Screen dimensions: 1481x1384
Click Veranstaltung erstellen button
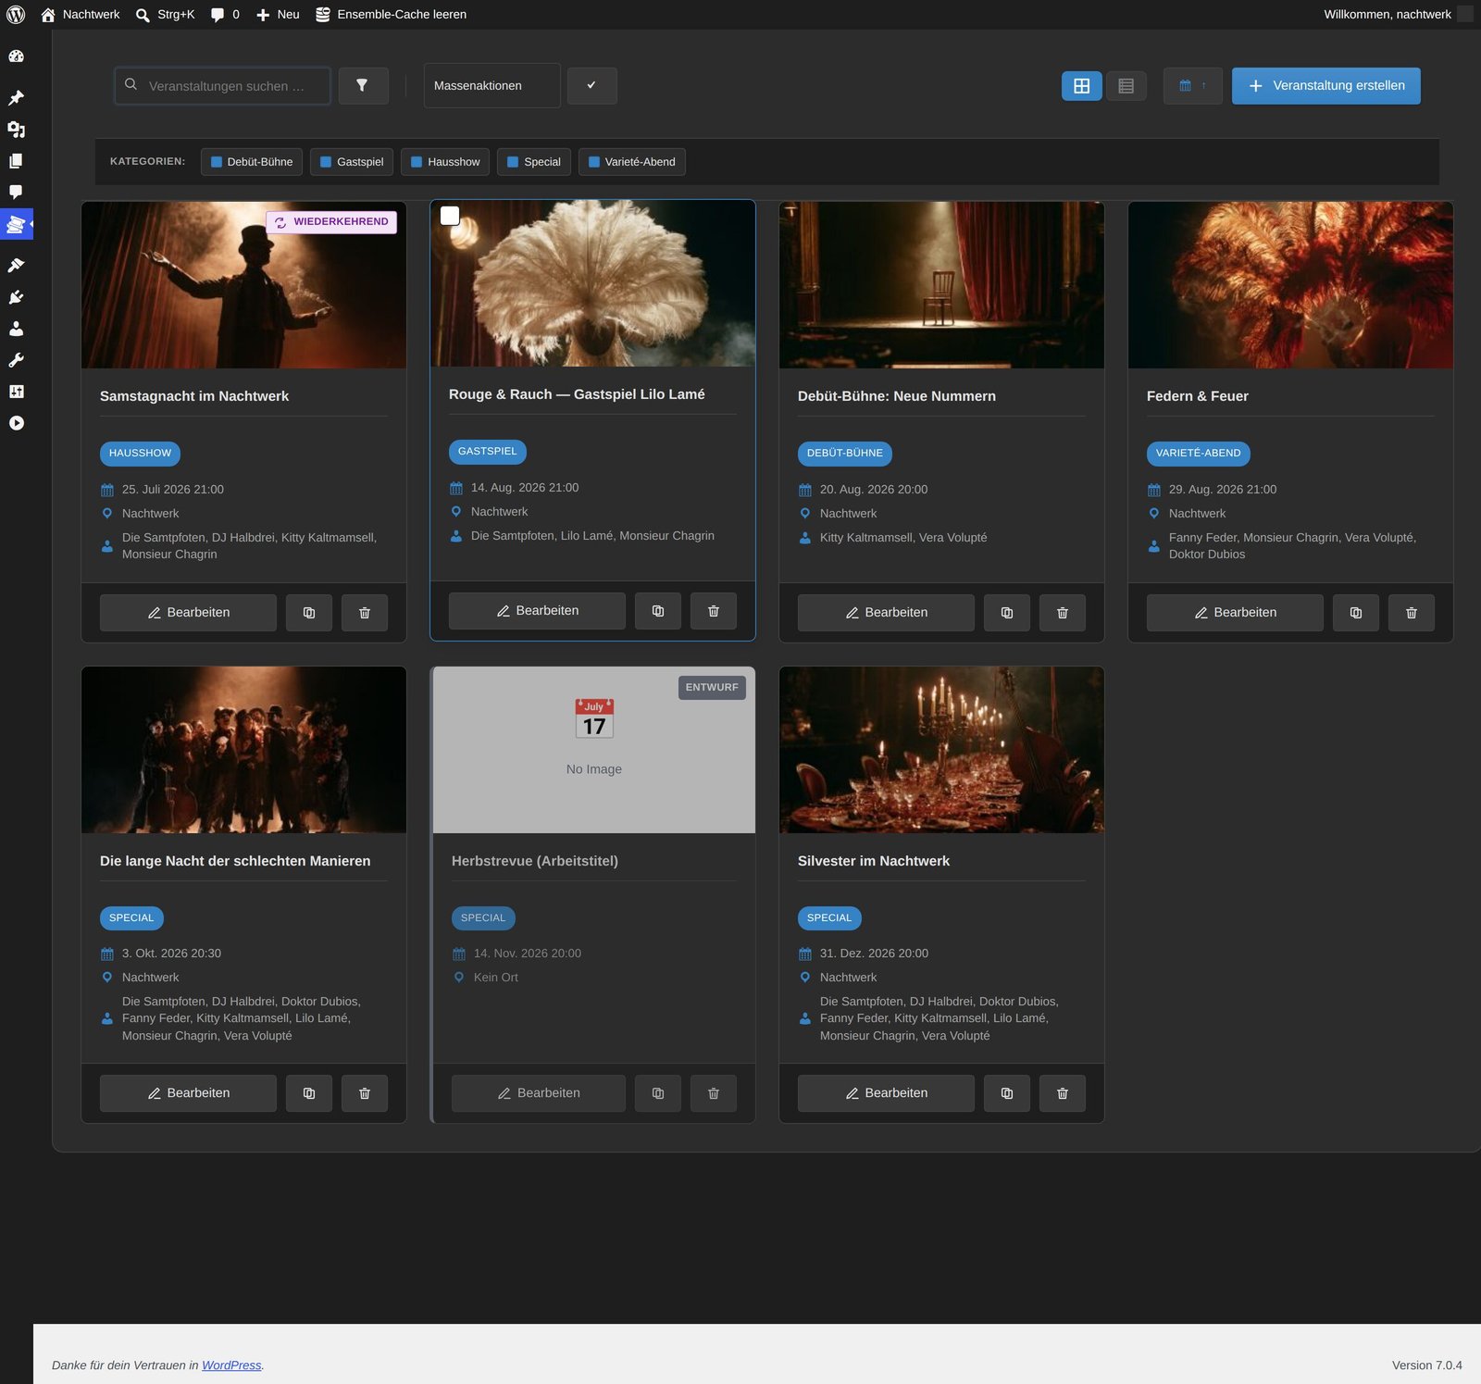[x=1326, y=85]
